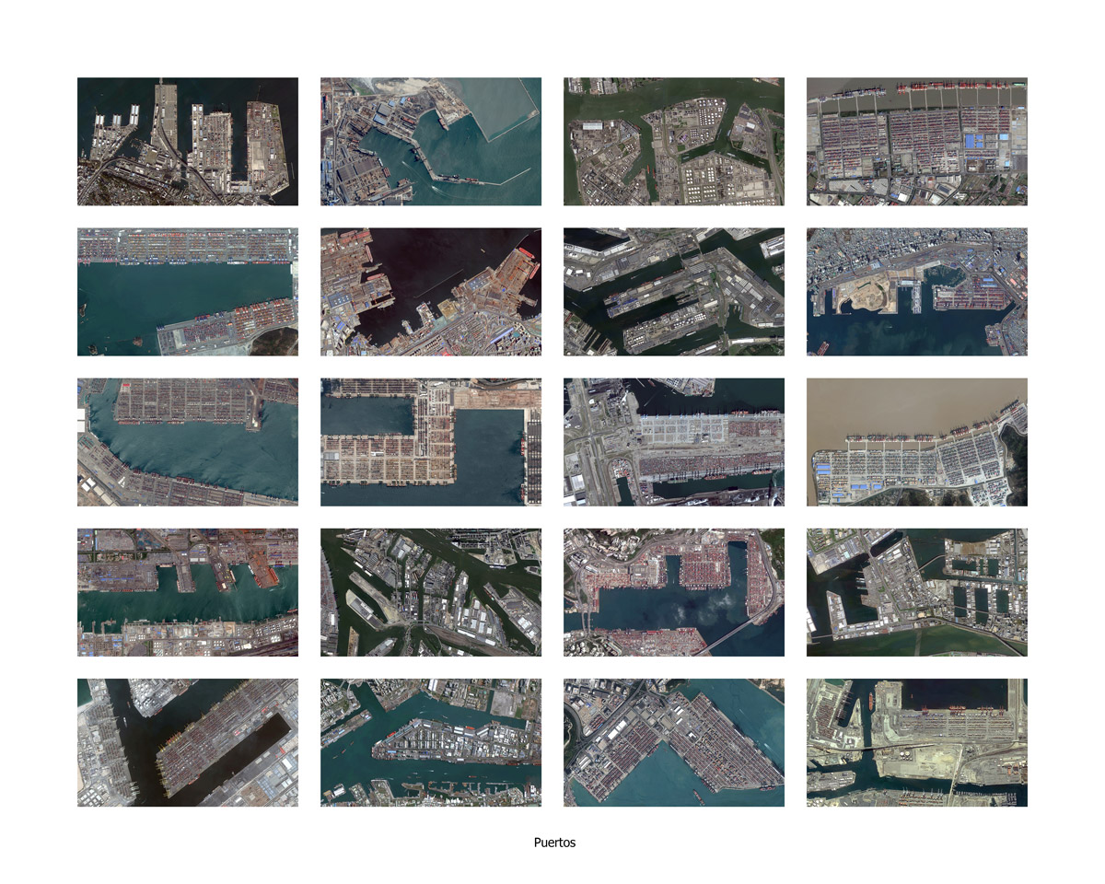
Task: Select third-row thumbnail with pale gray container yard
Action: [x=673, y=441]
